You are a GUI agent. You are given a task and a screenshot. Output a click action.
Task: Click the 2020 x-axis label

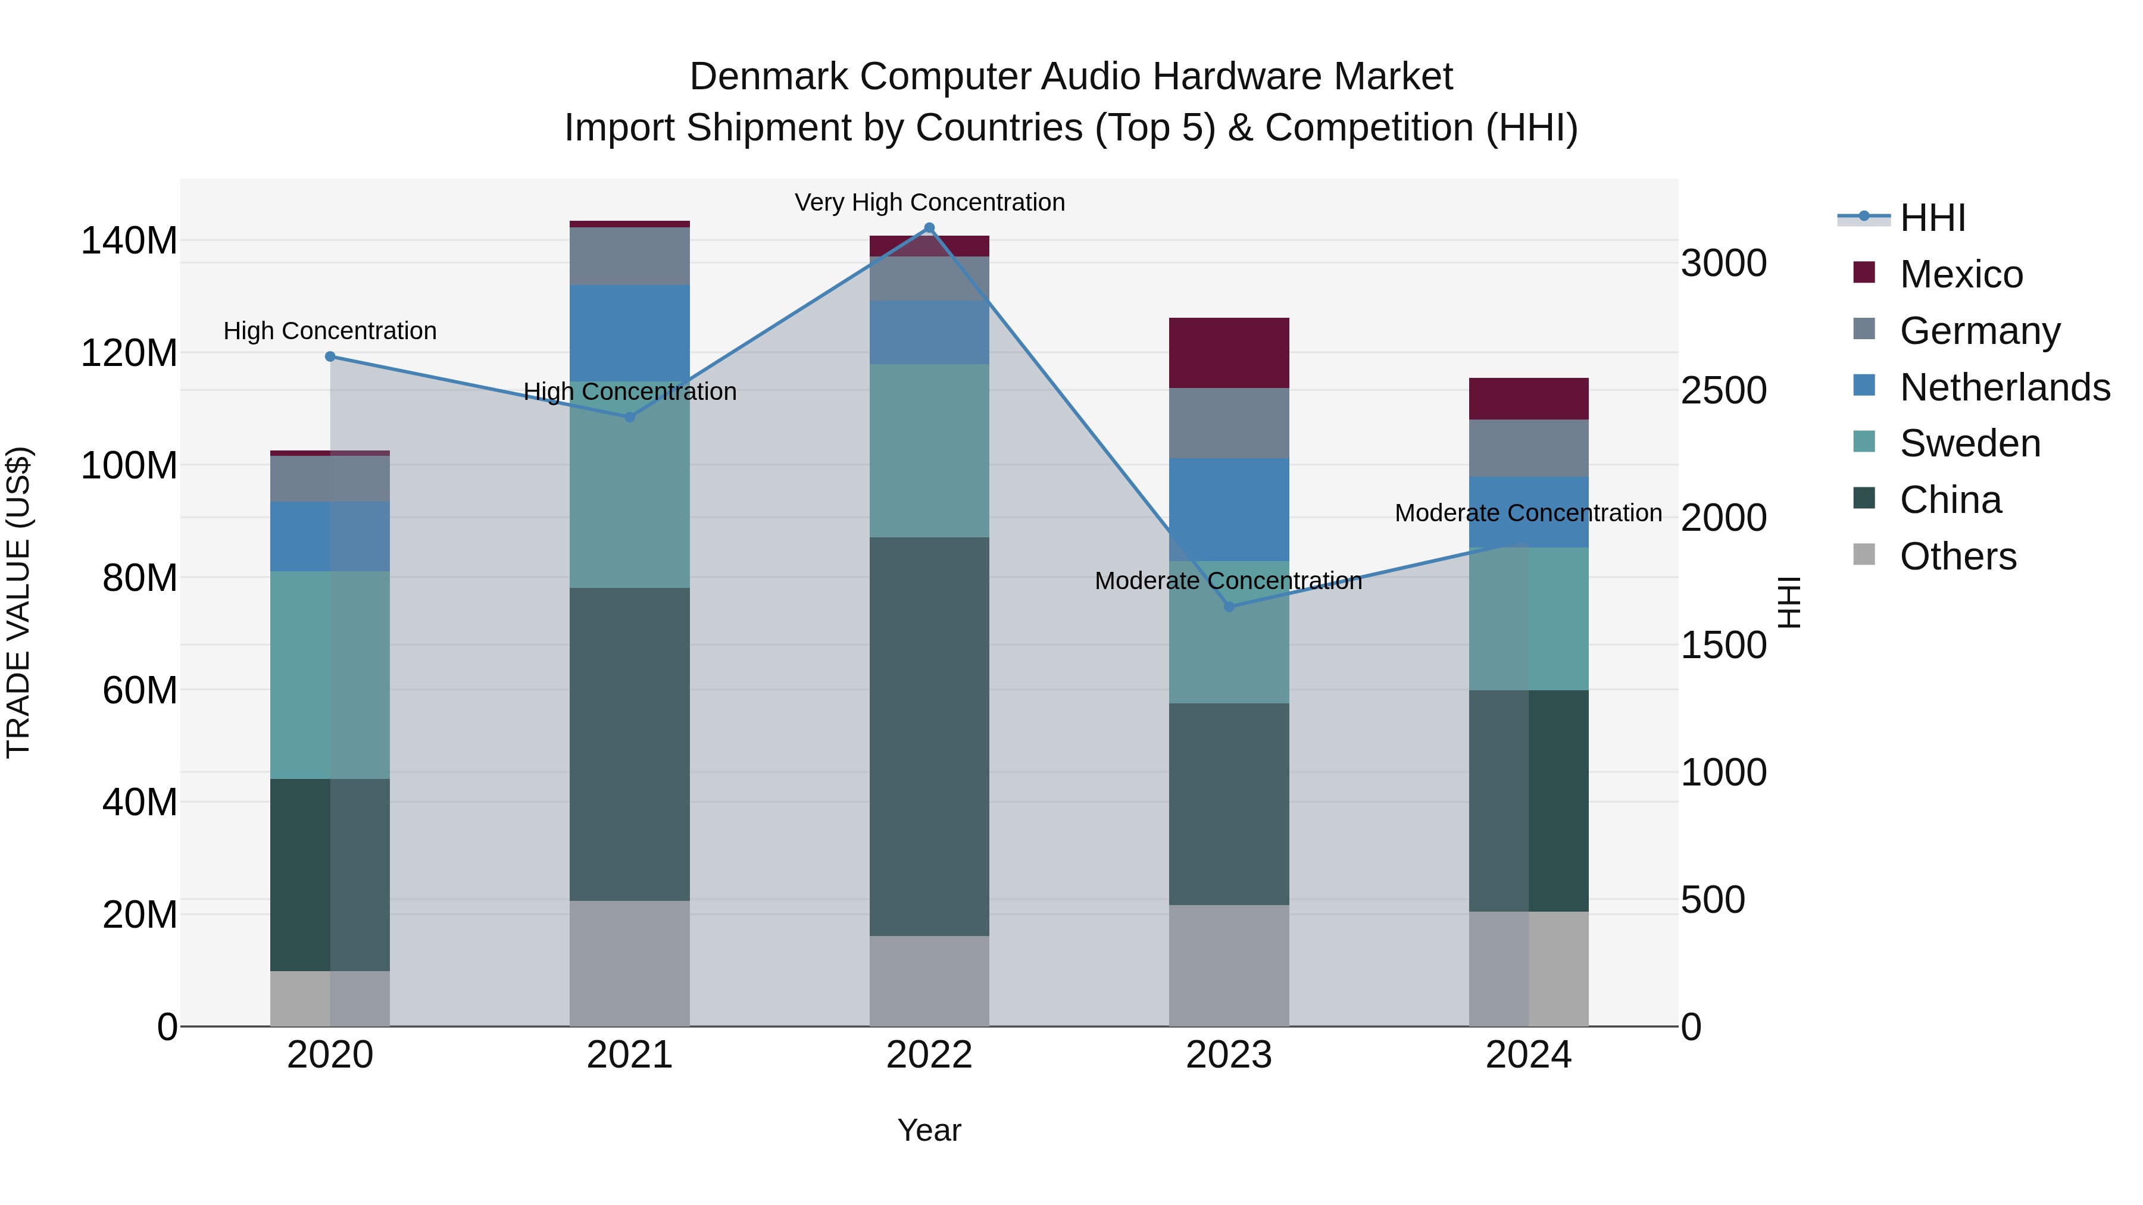click(x=330, y=1055)
